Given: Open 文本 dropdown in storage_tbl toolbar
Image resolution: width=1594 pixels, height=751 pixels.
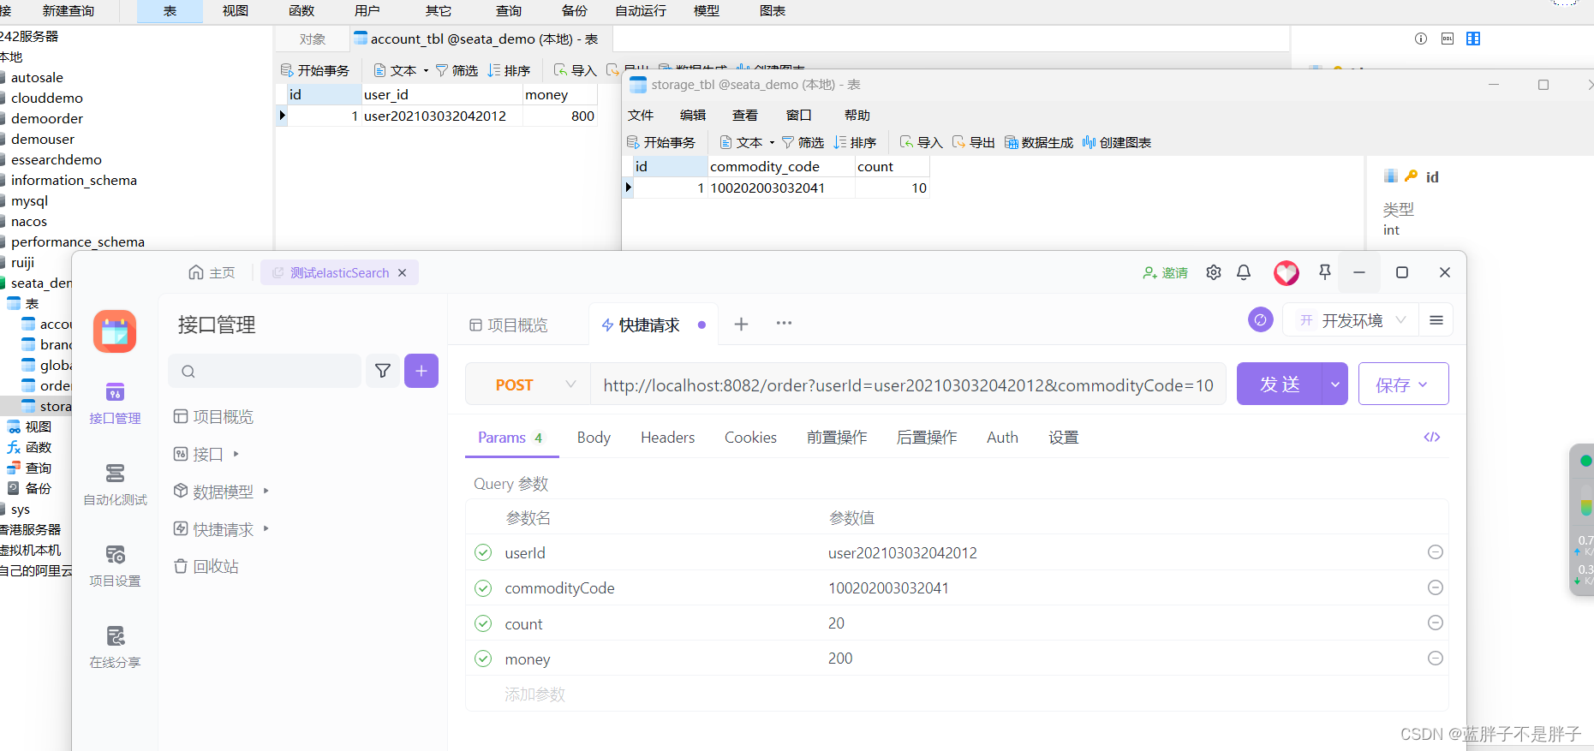Looking at the screenshot, I should (x=747, y=142).
